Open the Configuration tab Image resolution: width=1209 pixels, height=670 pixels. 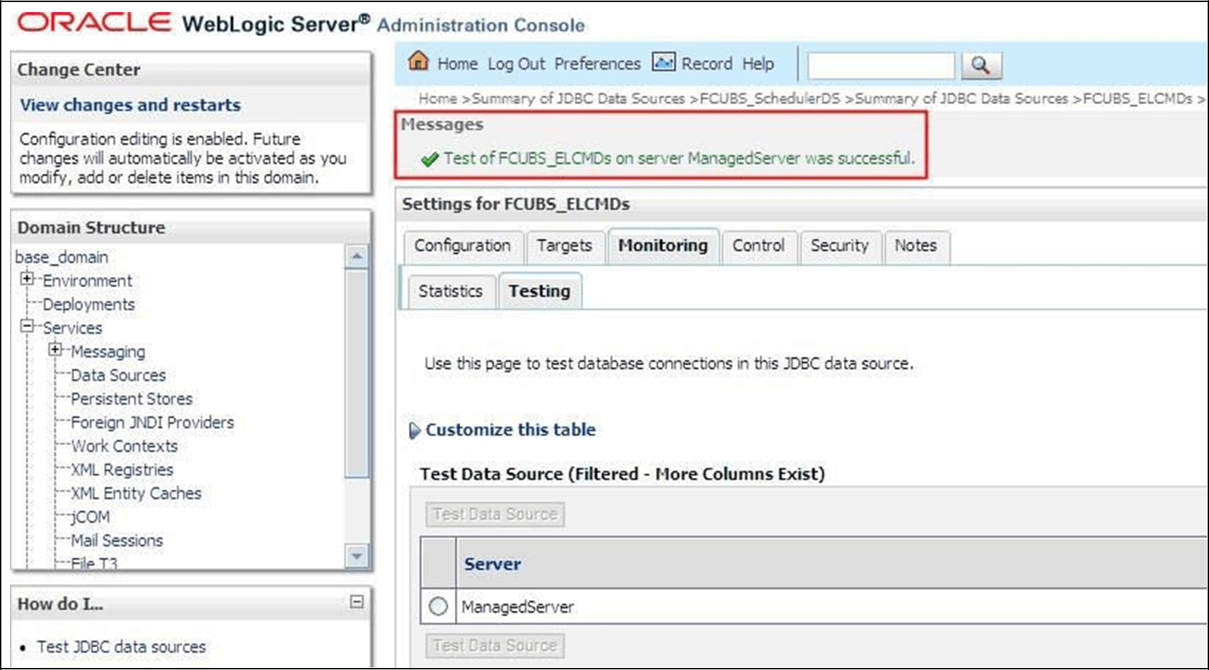[x=462, y=246]
